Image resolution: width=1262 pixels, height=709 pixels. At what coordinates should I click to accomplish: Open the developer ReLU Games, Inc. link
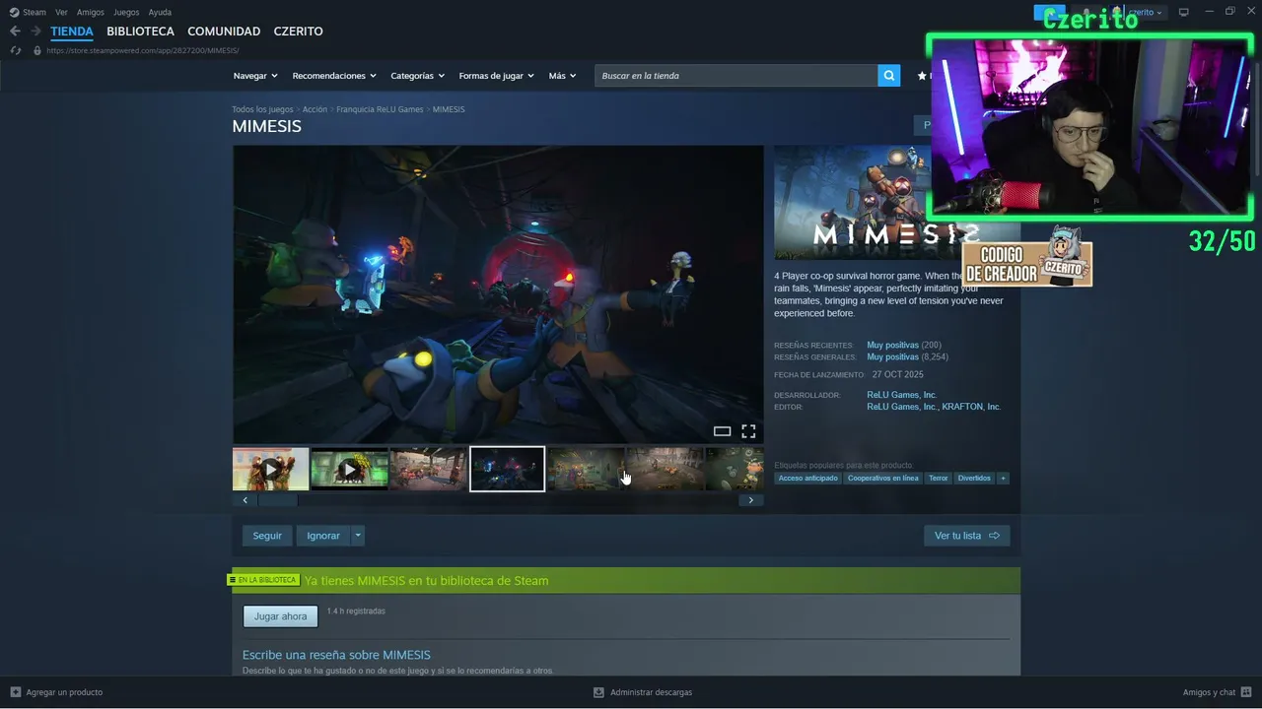pos(902,395)
